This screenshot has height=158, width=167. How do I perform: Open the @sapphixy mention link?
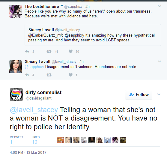pos(34,67)
